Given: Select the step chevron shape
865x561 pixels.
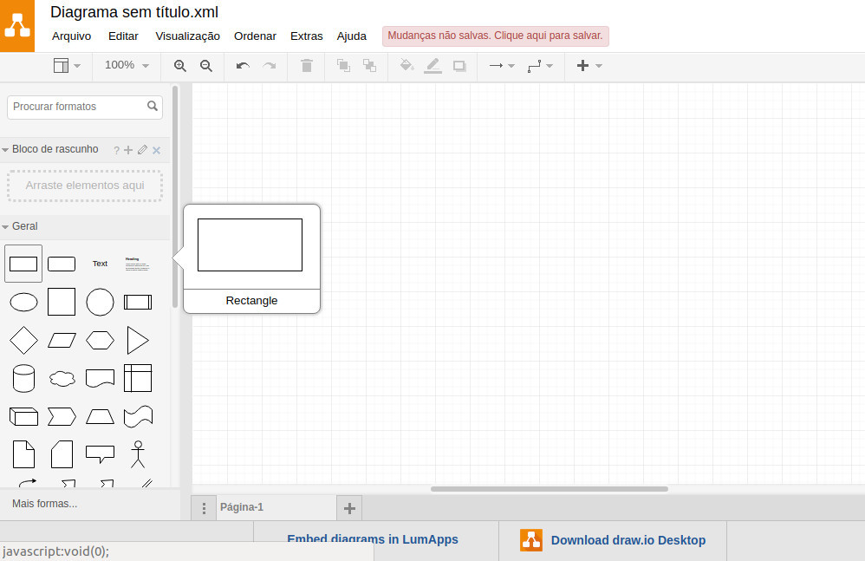Looking at the screenshot, I should (62, 416).
